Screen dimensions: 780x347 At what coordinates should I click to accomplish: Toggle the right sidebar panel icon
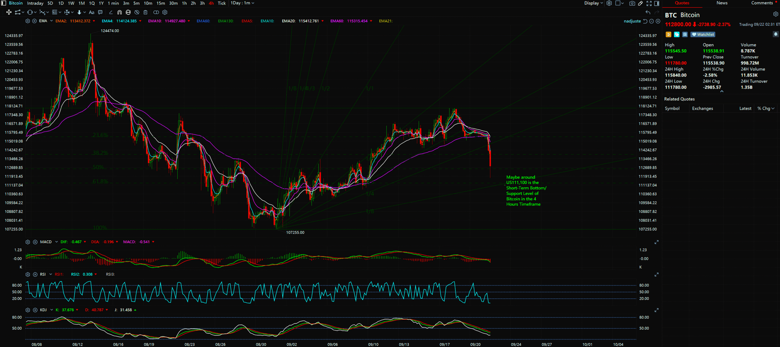[657, 3]
